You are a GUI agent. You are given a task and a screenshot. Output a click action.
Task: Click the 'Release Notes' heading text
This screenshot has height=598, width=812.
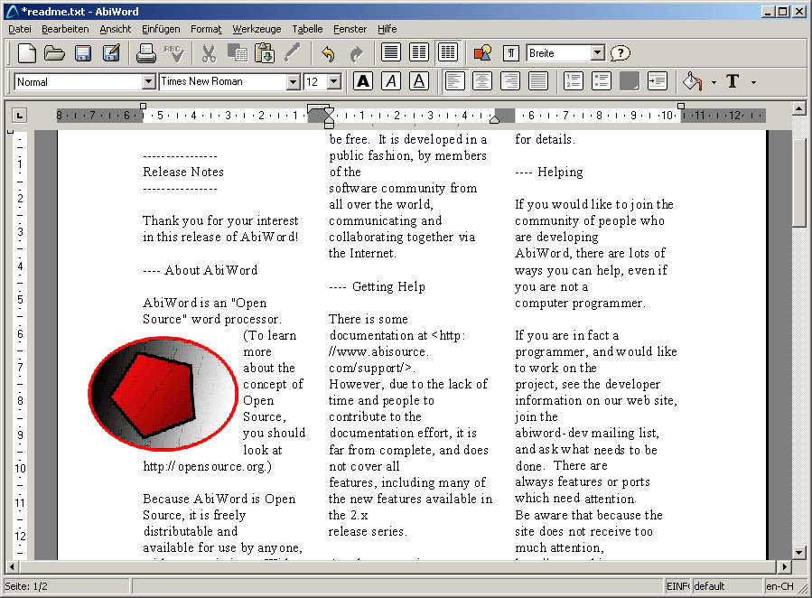(183, 172)
